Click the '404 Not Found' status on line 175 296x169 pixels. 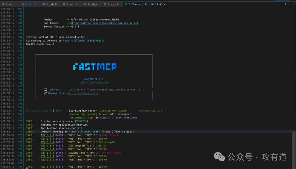(x=108, y=135)
